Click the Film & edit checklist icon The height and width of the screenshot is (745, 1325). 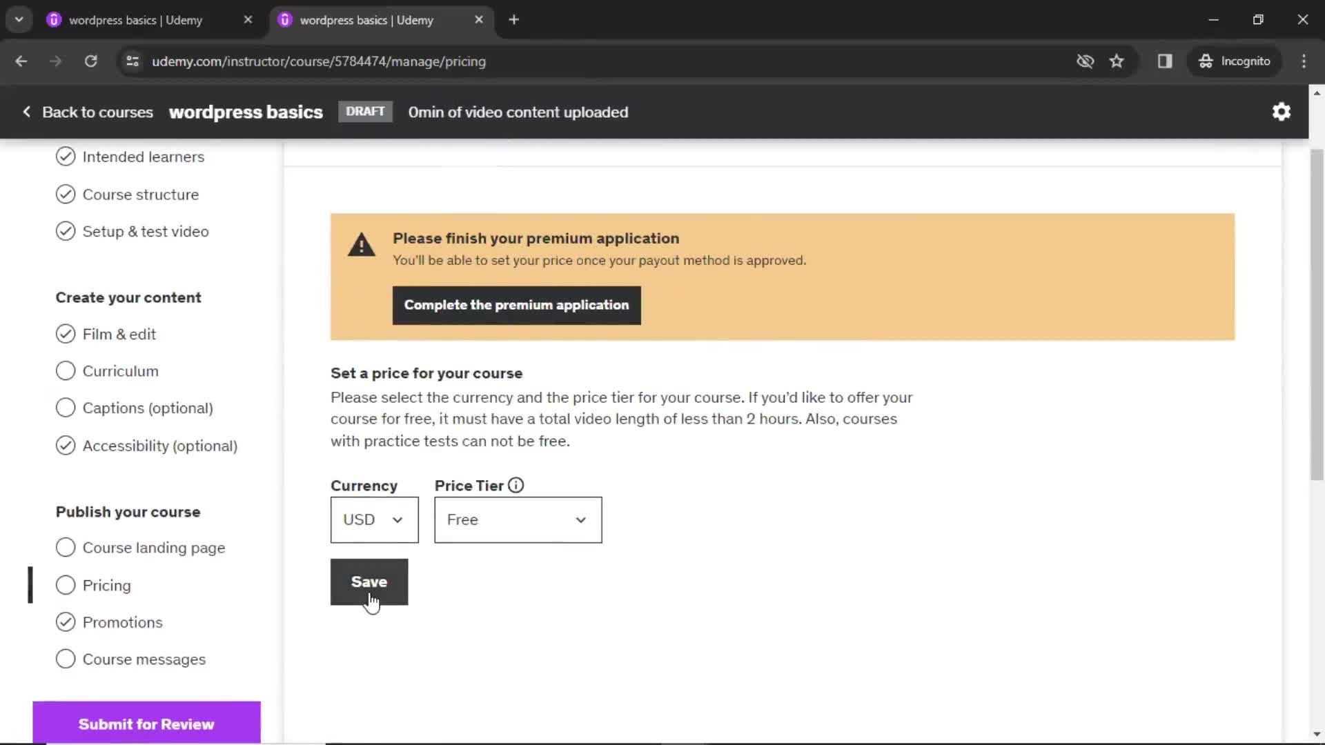click(x=66, y=334)
